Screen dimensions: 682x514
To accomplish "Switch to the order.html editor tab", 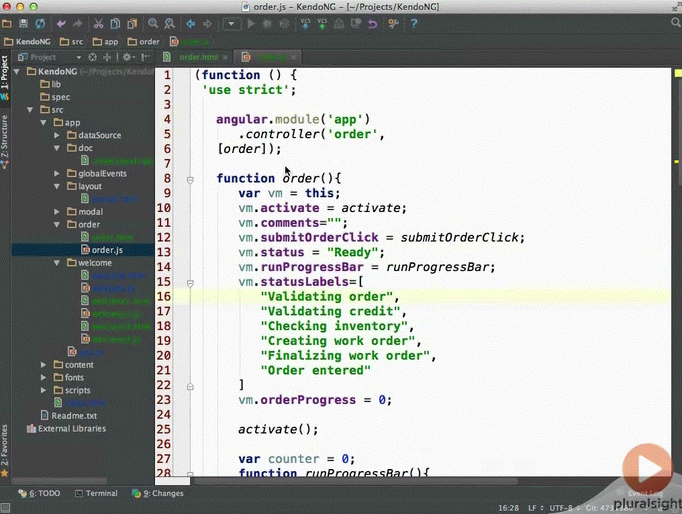I will point(201,57).
